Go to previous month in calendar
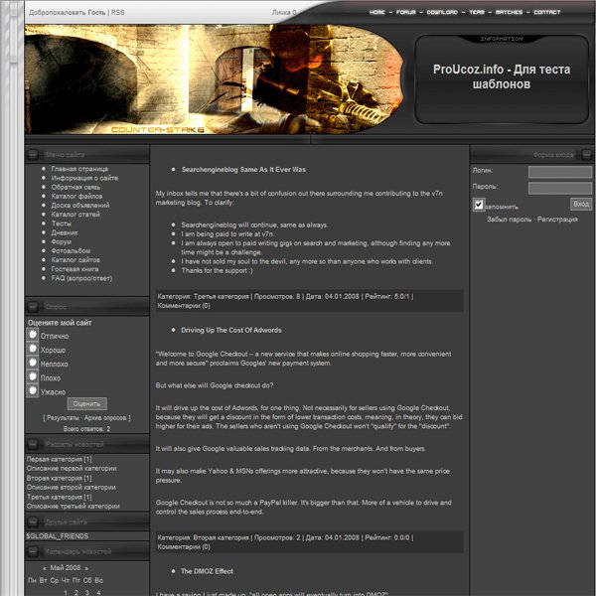596x596 pixels. click(x=42, y=567)
